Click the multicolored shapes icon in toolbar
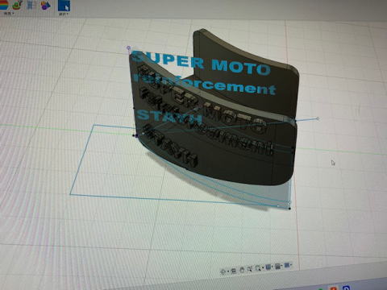Viewport: 387px width, 290px height. coord(45,5)
